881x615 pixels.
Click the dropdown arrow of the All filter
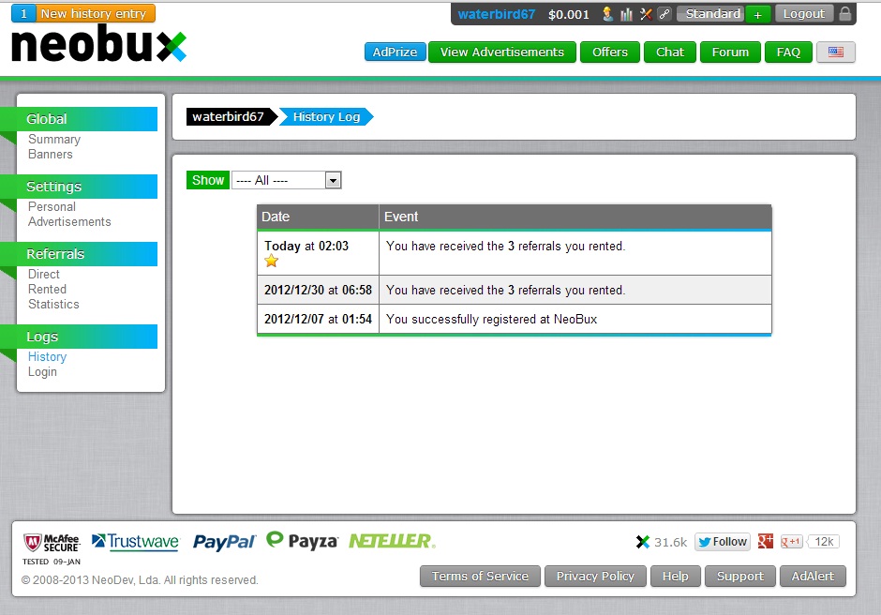pyautogui.click(x=333, y=180)
